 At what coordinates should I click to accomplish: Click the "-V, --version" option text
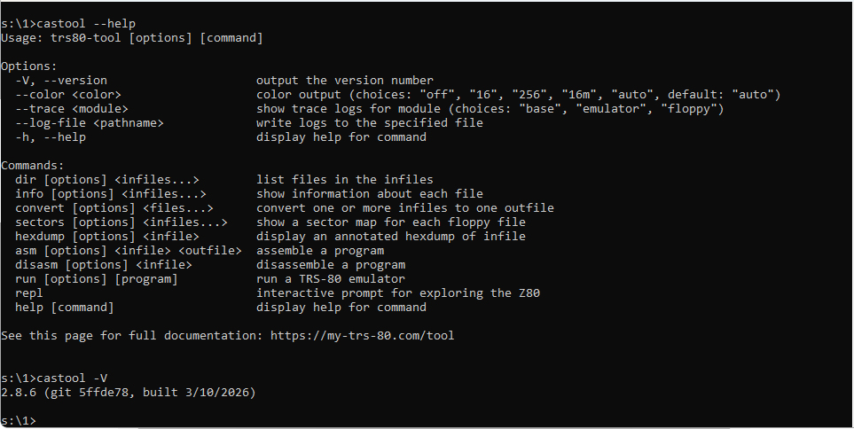click(61, 81)
